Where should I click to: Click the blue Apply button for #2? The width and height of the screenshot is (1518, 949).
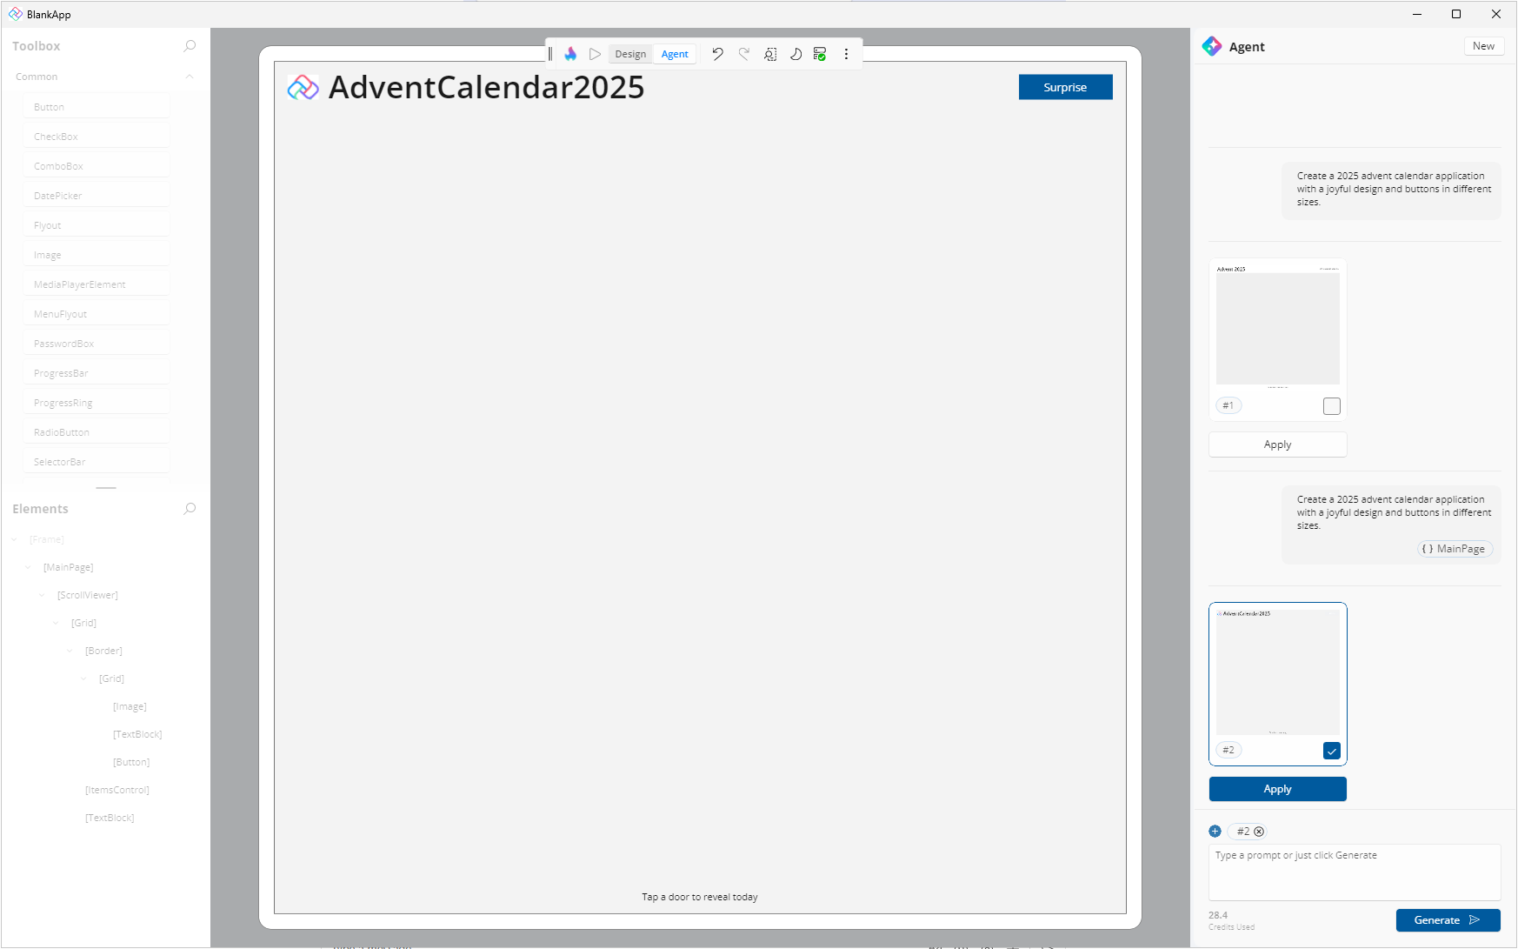coord(1277,789)
